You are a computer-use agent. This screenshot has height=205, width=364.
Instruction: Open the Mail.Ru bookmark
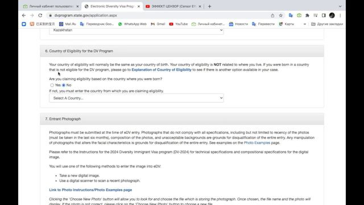click(68, 24)
